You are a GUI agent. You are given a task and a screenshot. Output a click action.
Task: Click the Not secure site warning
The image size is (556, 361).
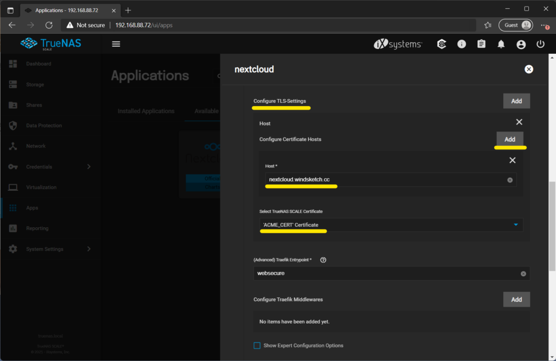(x=86, y=25)
